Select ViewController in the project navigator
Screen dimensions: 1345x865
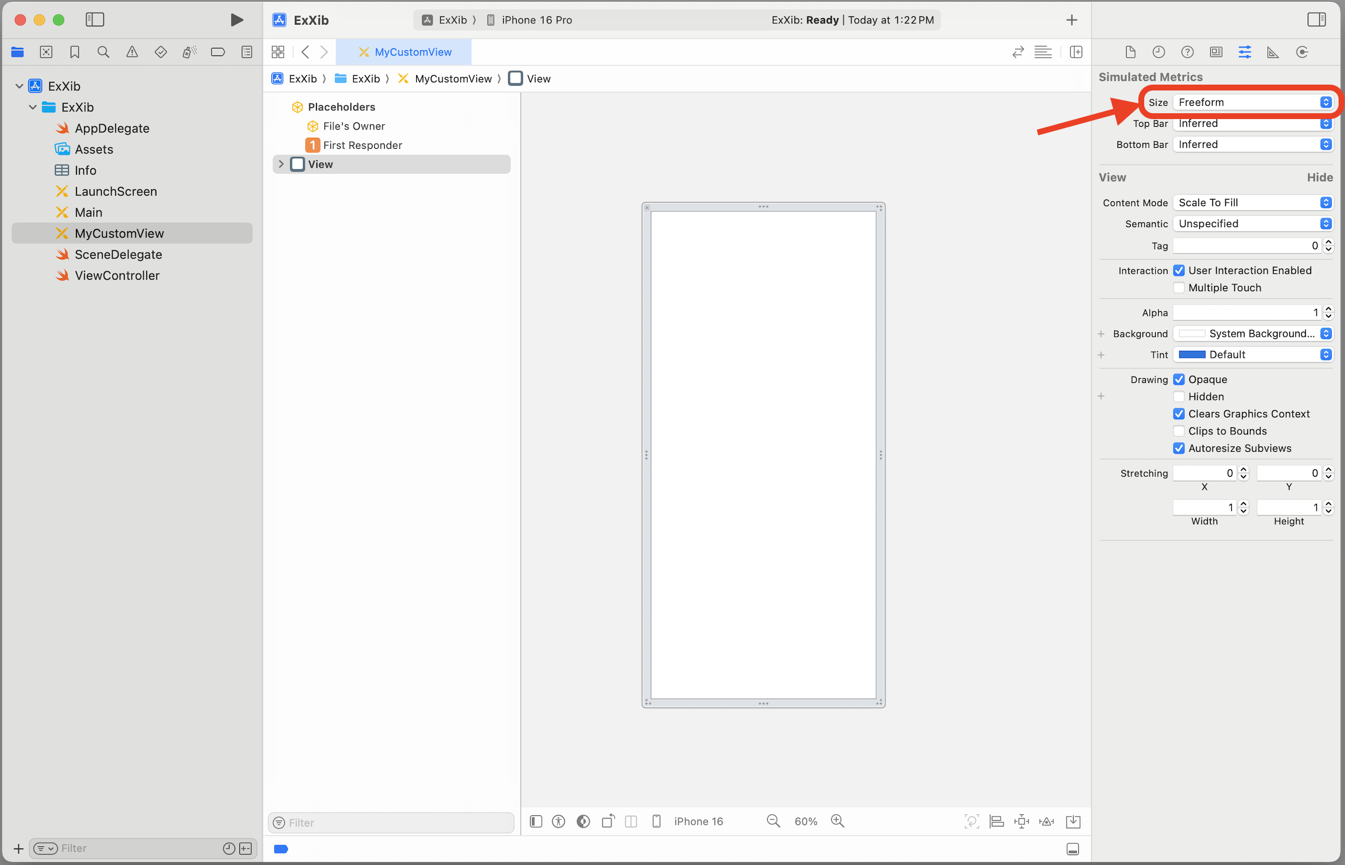coord(117,275)
